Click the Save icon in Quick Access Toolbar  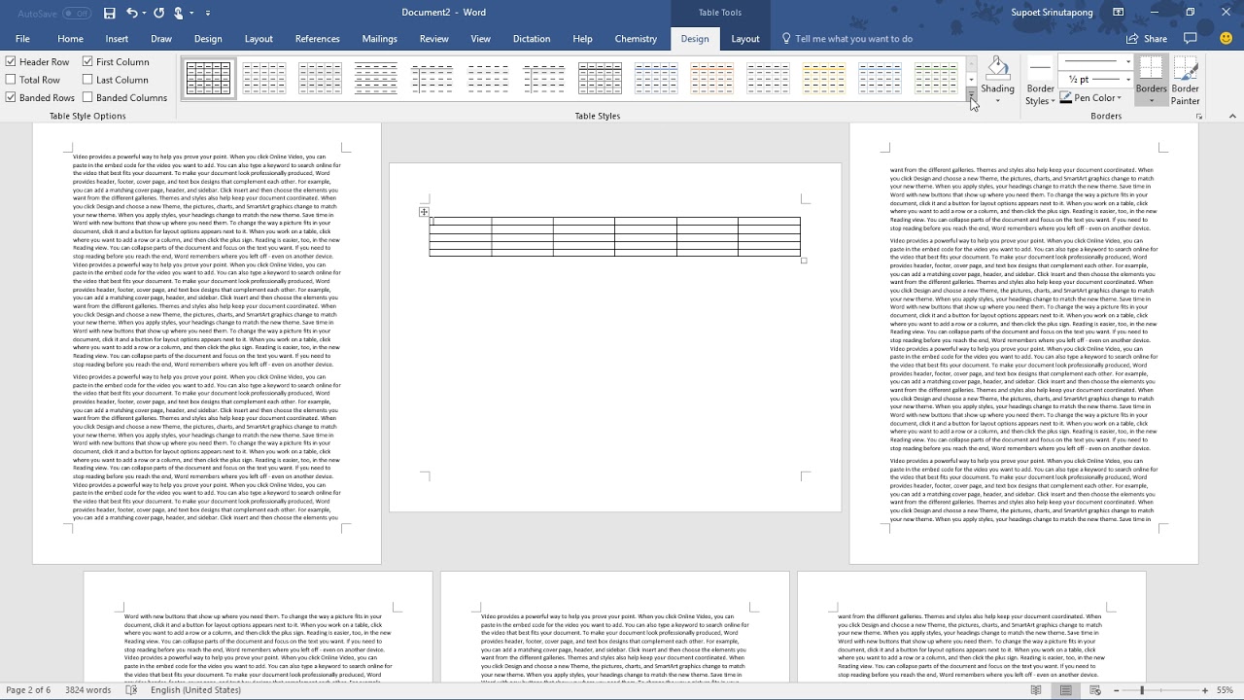click(x=110, y=13)
